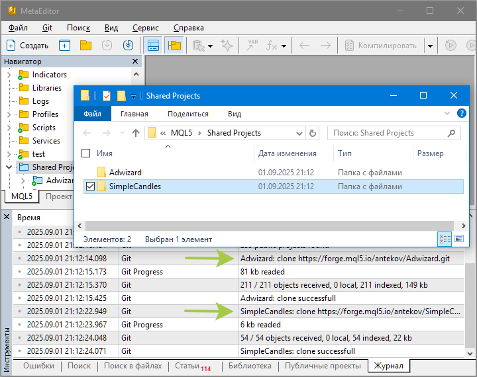The image size is (477, 377).
Task: Switch to the Ошибки toolbox tab
Action: click(x=38, y=366)
